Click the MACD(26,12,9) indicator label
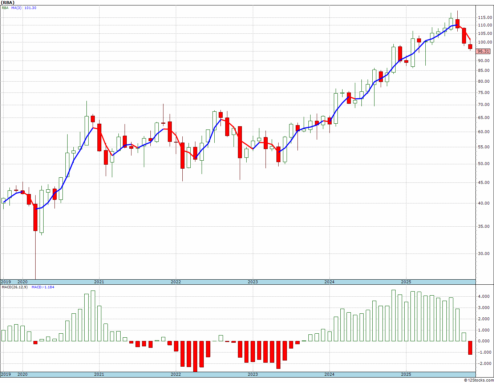This screenshot has height=383, width=494. point(15,287)
